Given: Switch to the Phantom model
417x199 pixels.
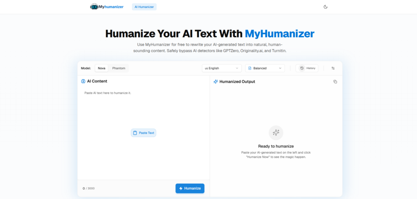Looking at the screenshot, I should pyautogui.click(x=119, y=68).
